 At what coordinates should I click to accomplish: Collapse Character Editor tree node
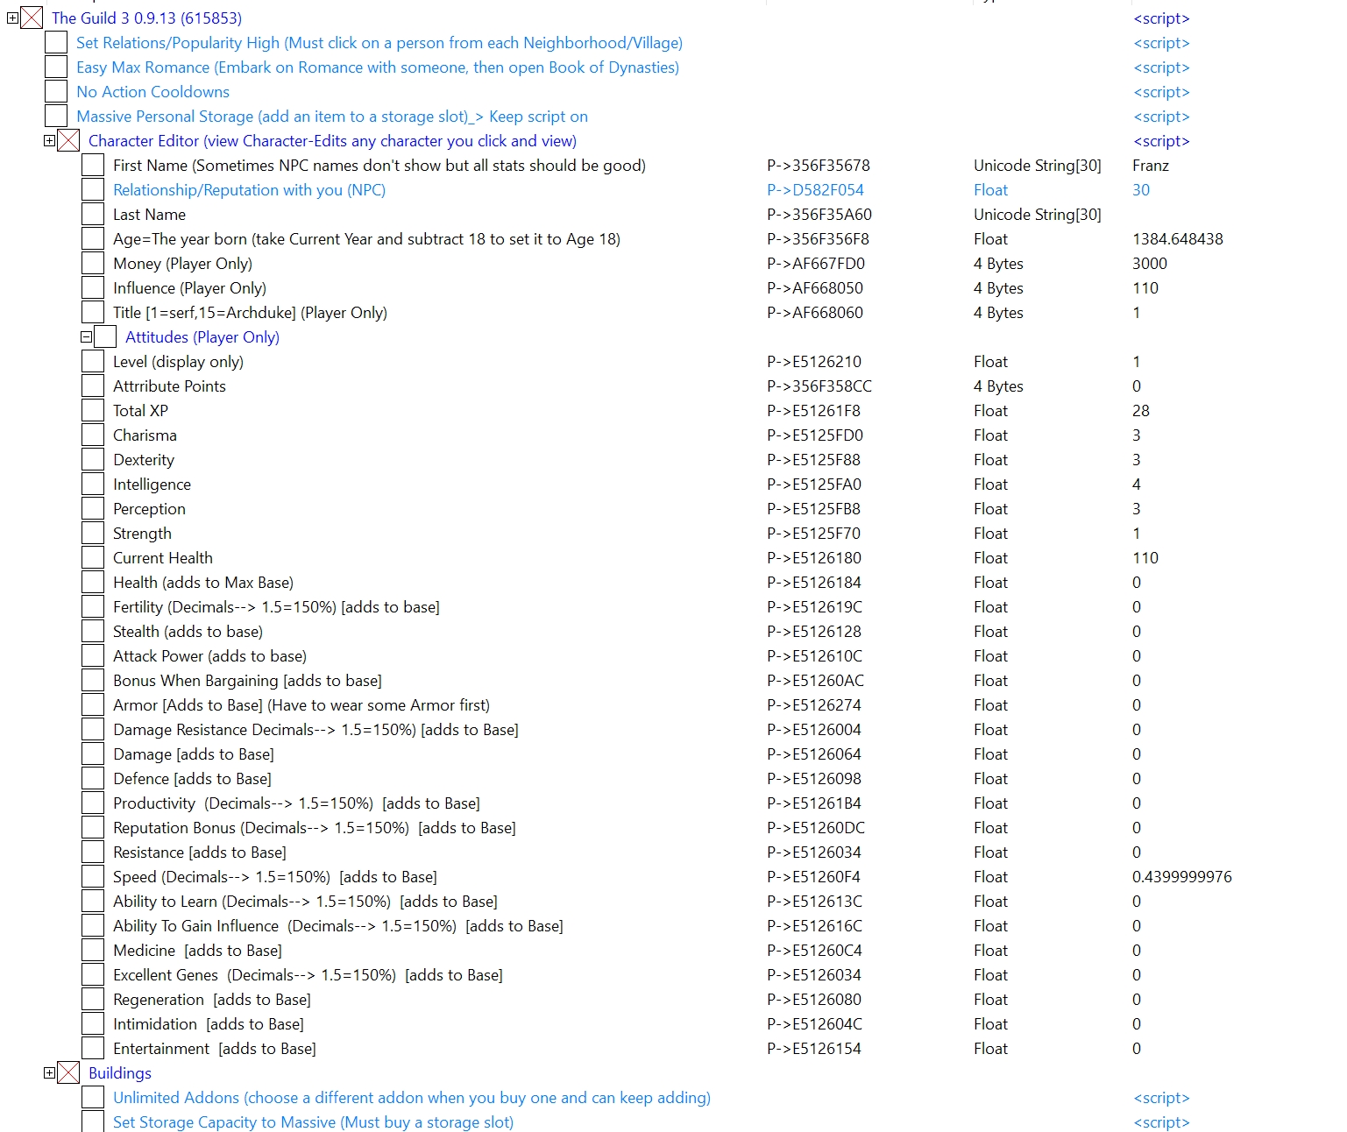click(x=49, y=140)
